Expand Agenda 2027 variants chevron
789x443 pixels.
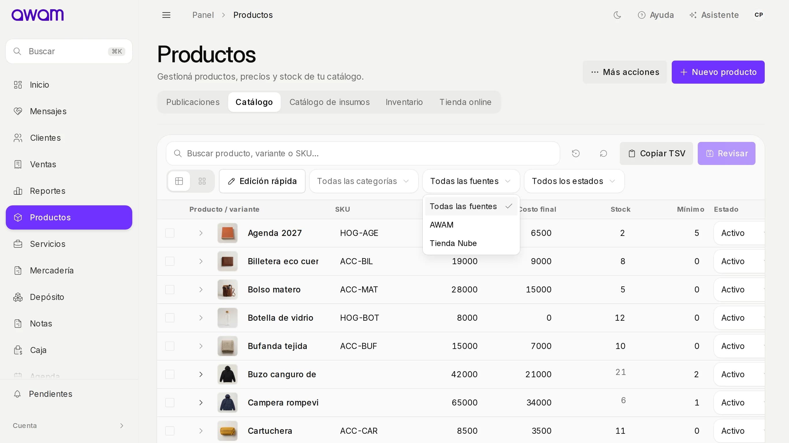pos(201,233)
